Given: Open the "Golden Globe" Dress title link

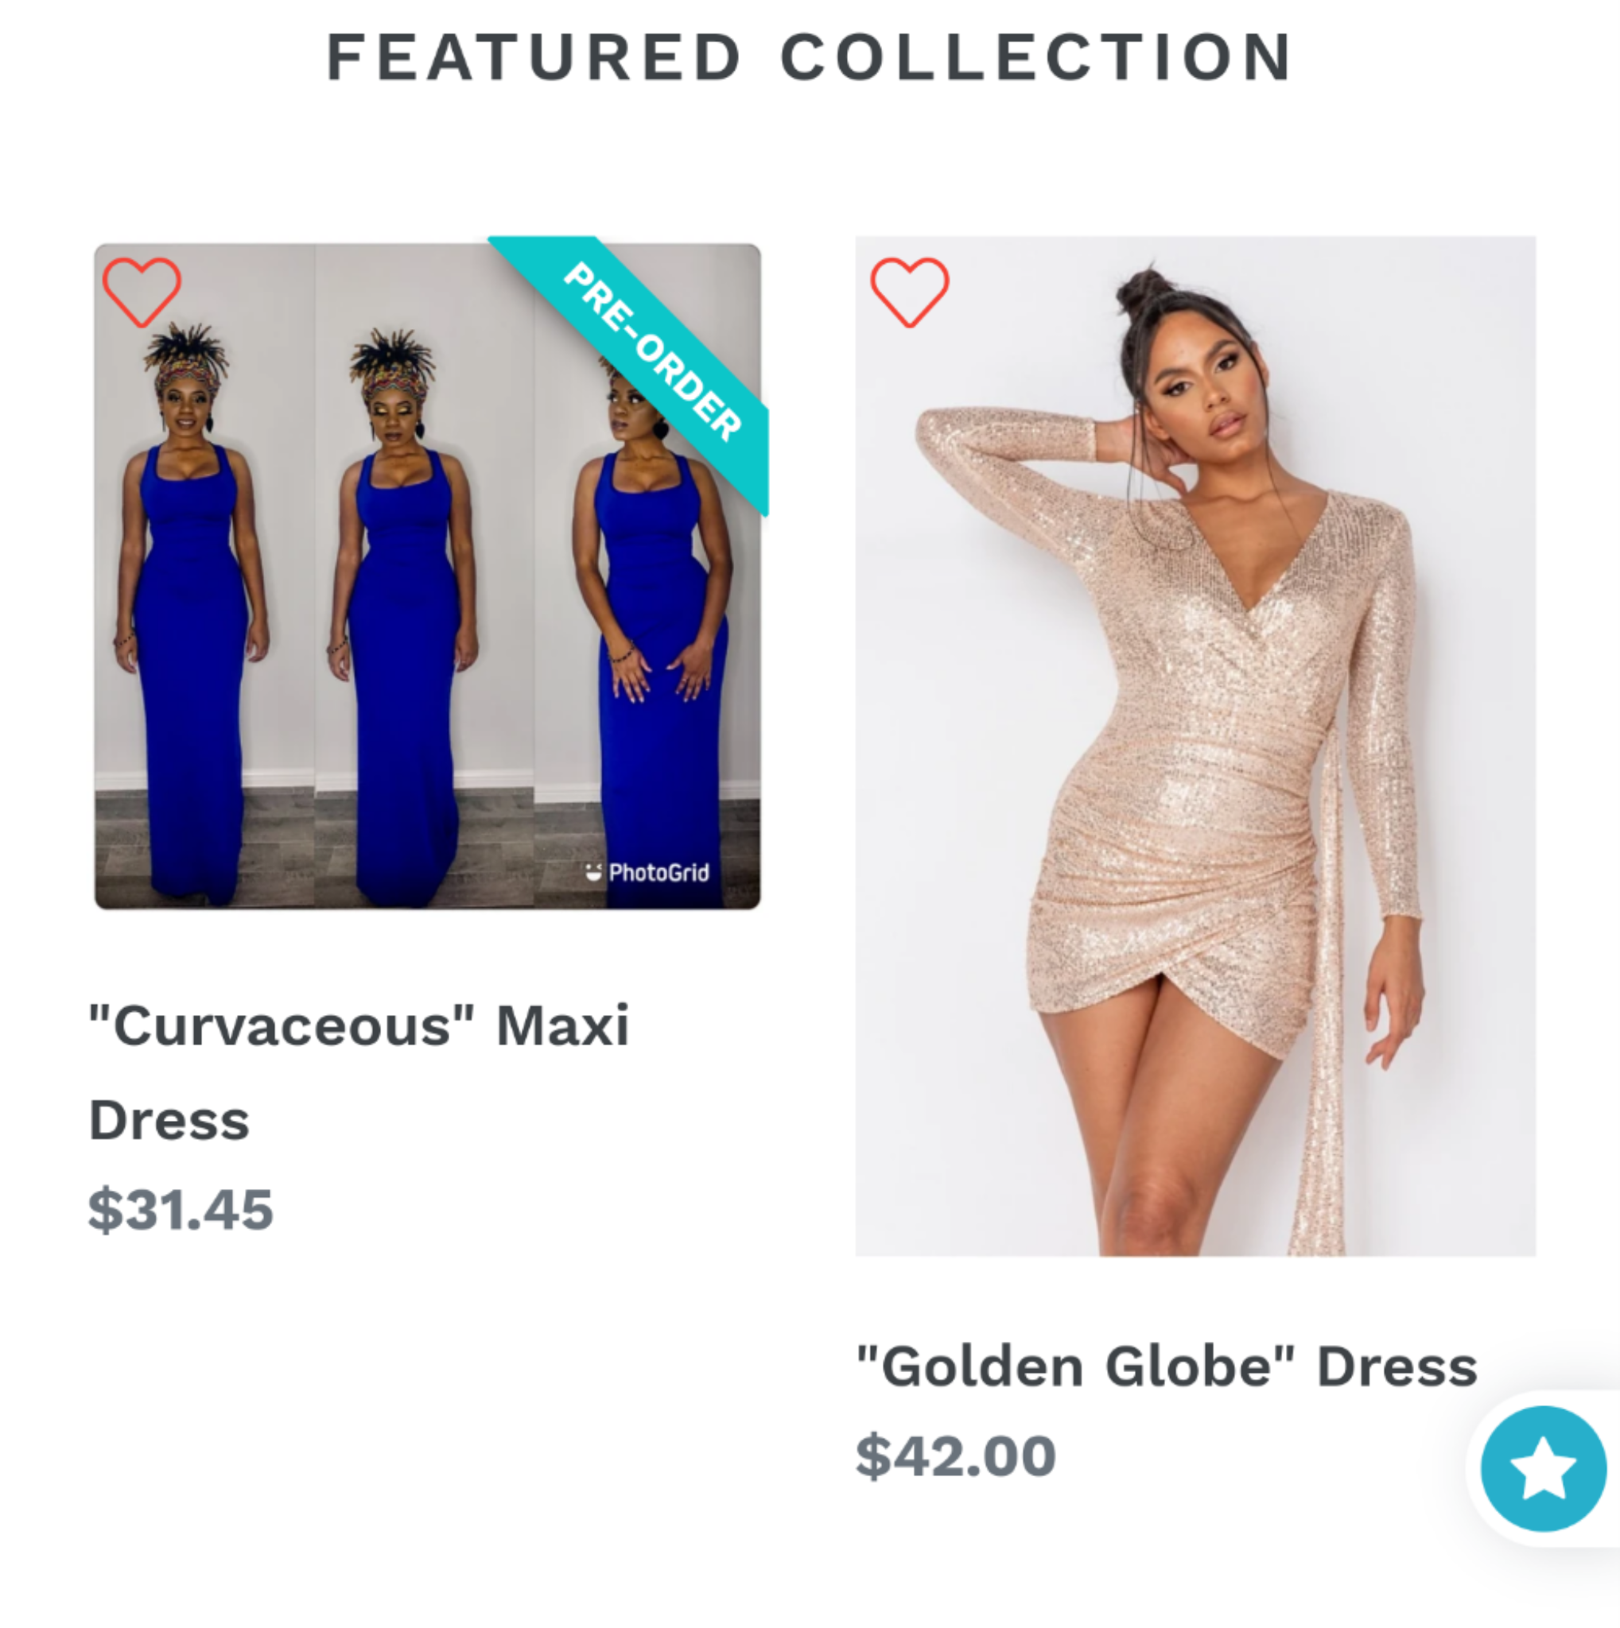Looking at the screenshot, I should point(1167,1366).
